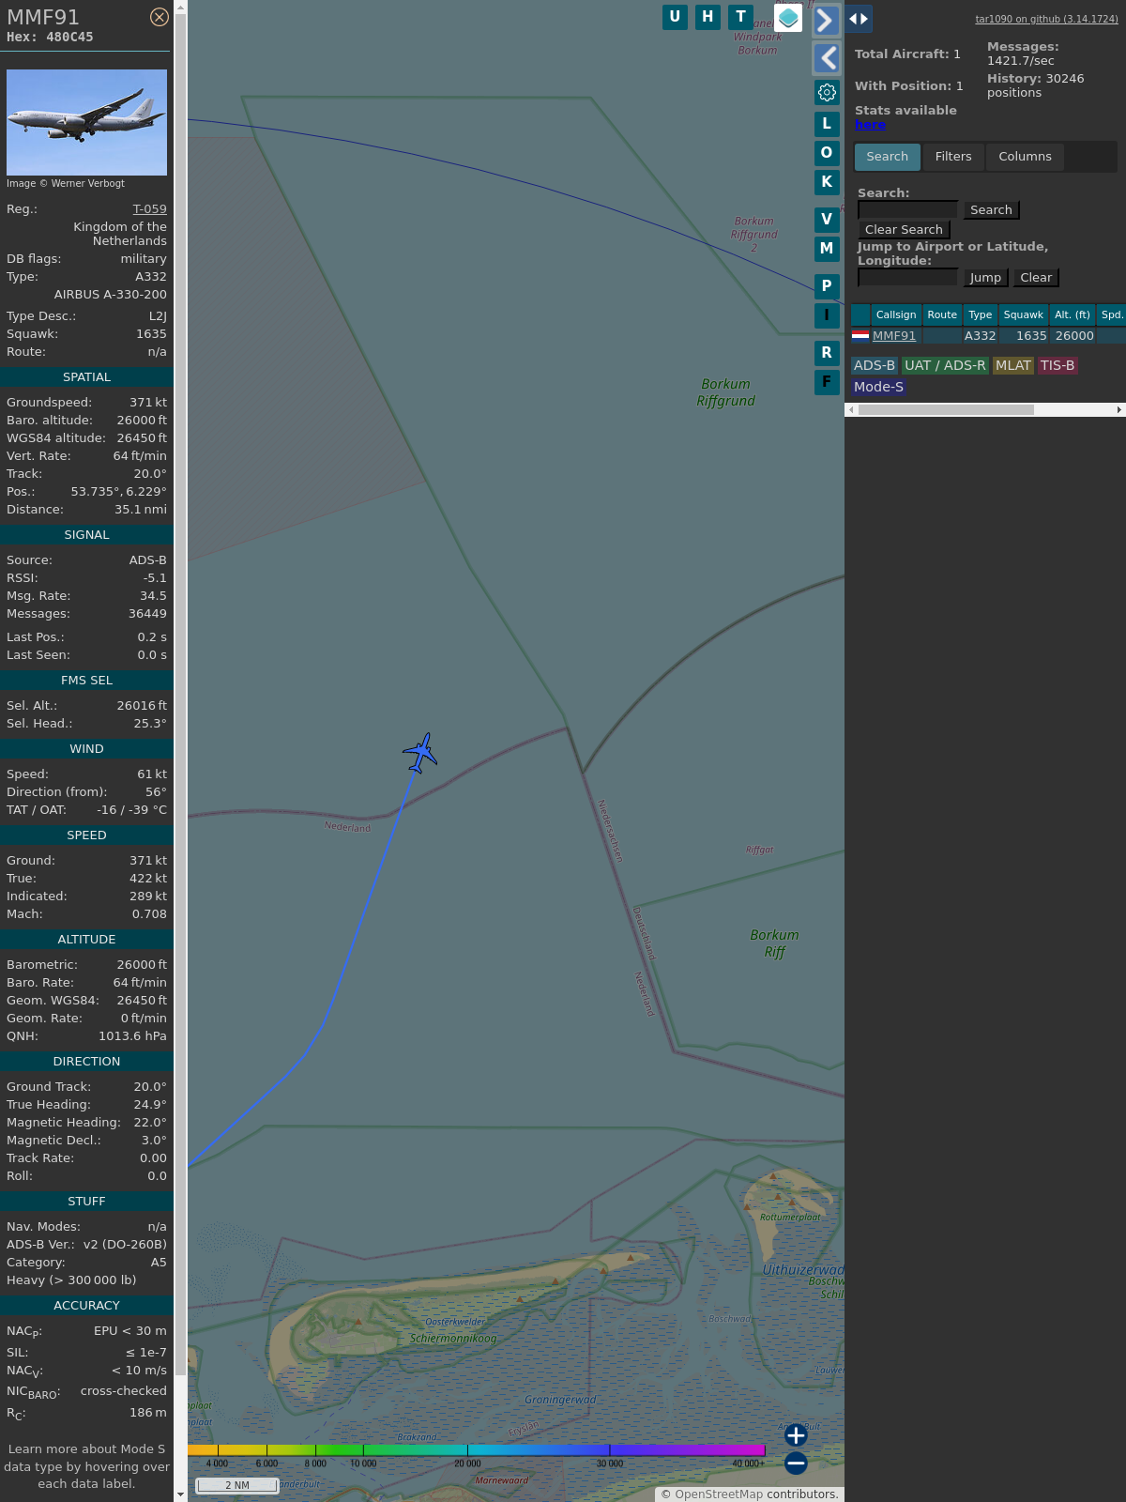Sort table by Alt. (ft) column

click(1073, 315)
